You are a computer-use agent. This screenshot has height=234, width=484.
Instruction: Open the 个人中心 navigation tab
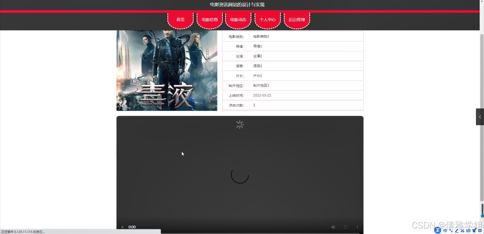point(268,20)
